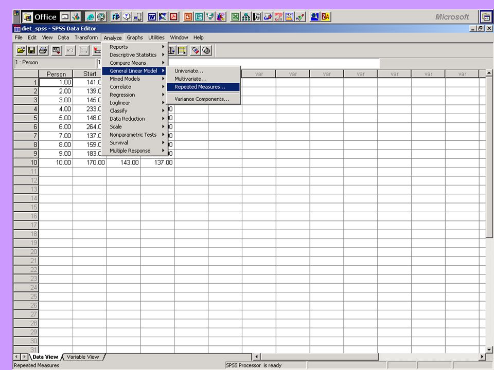
Task: Select Multiple Response in Analyze menu
Action: click(134, 151)
